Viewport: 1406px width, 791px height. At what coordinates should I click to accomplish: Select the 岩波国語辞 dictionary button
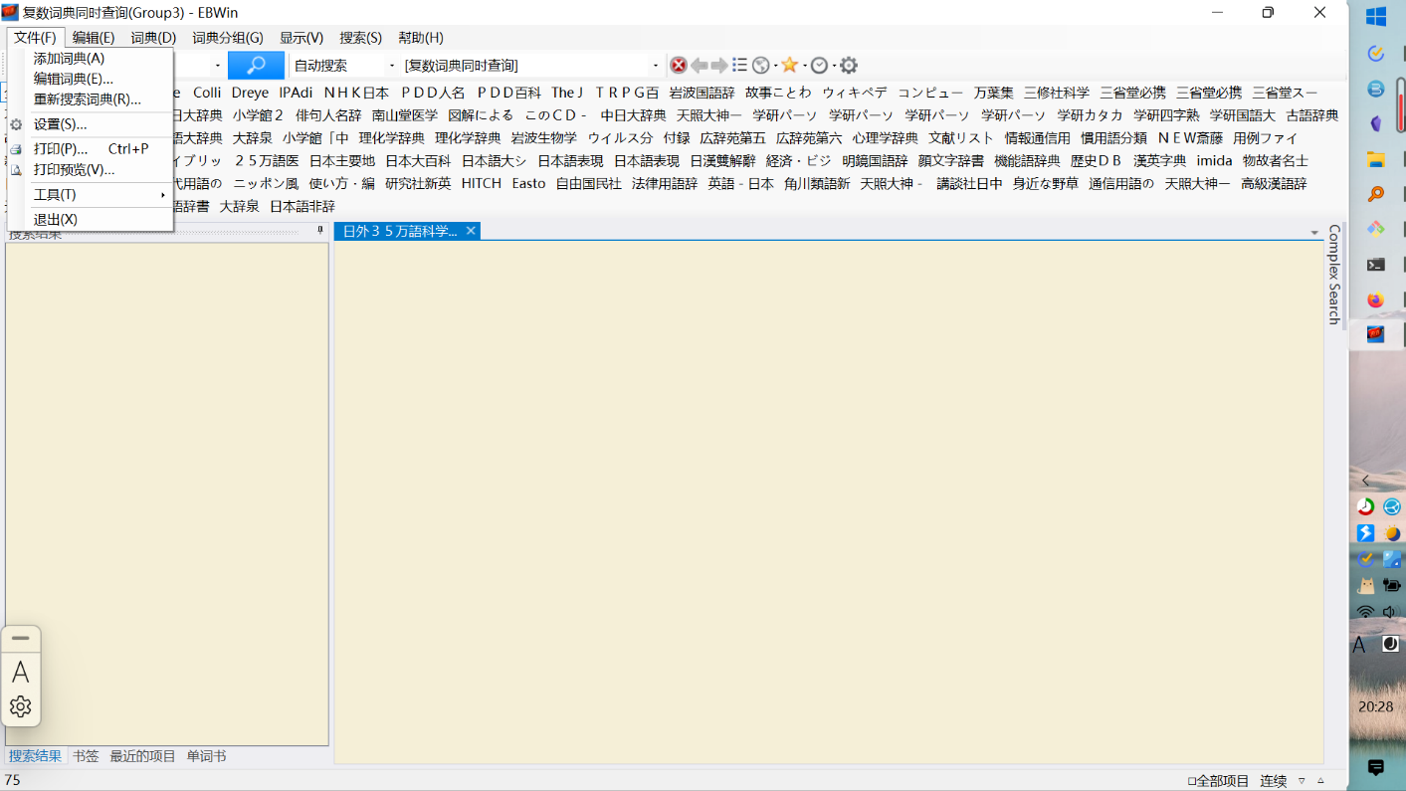point(702,93)
